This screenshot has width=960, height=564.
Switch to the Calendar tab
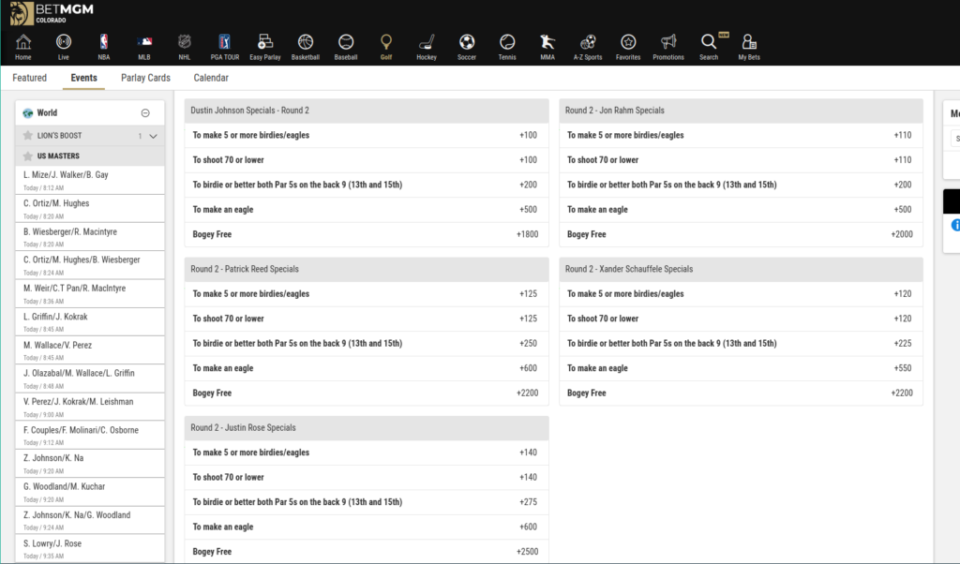coord(211,78)
